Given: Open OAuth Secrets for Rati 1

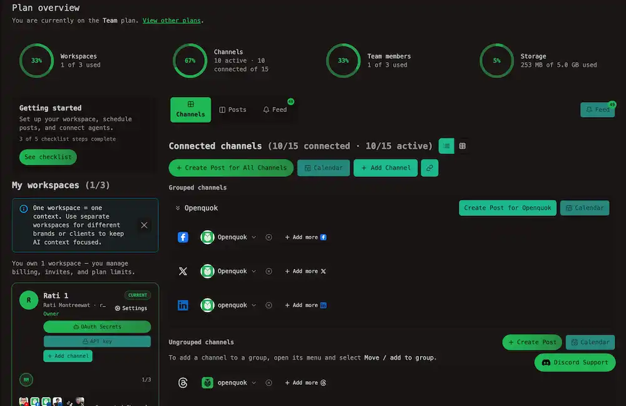Looking at the screenshot, I should (97, 327).
